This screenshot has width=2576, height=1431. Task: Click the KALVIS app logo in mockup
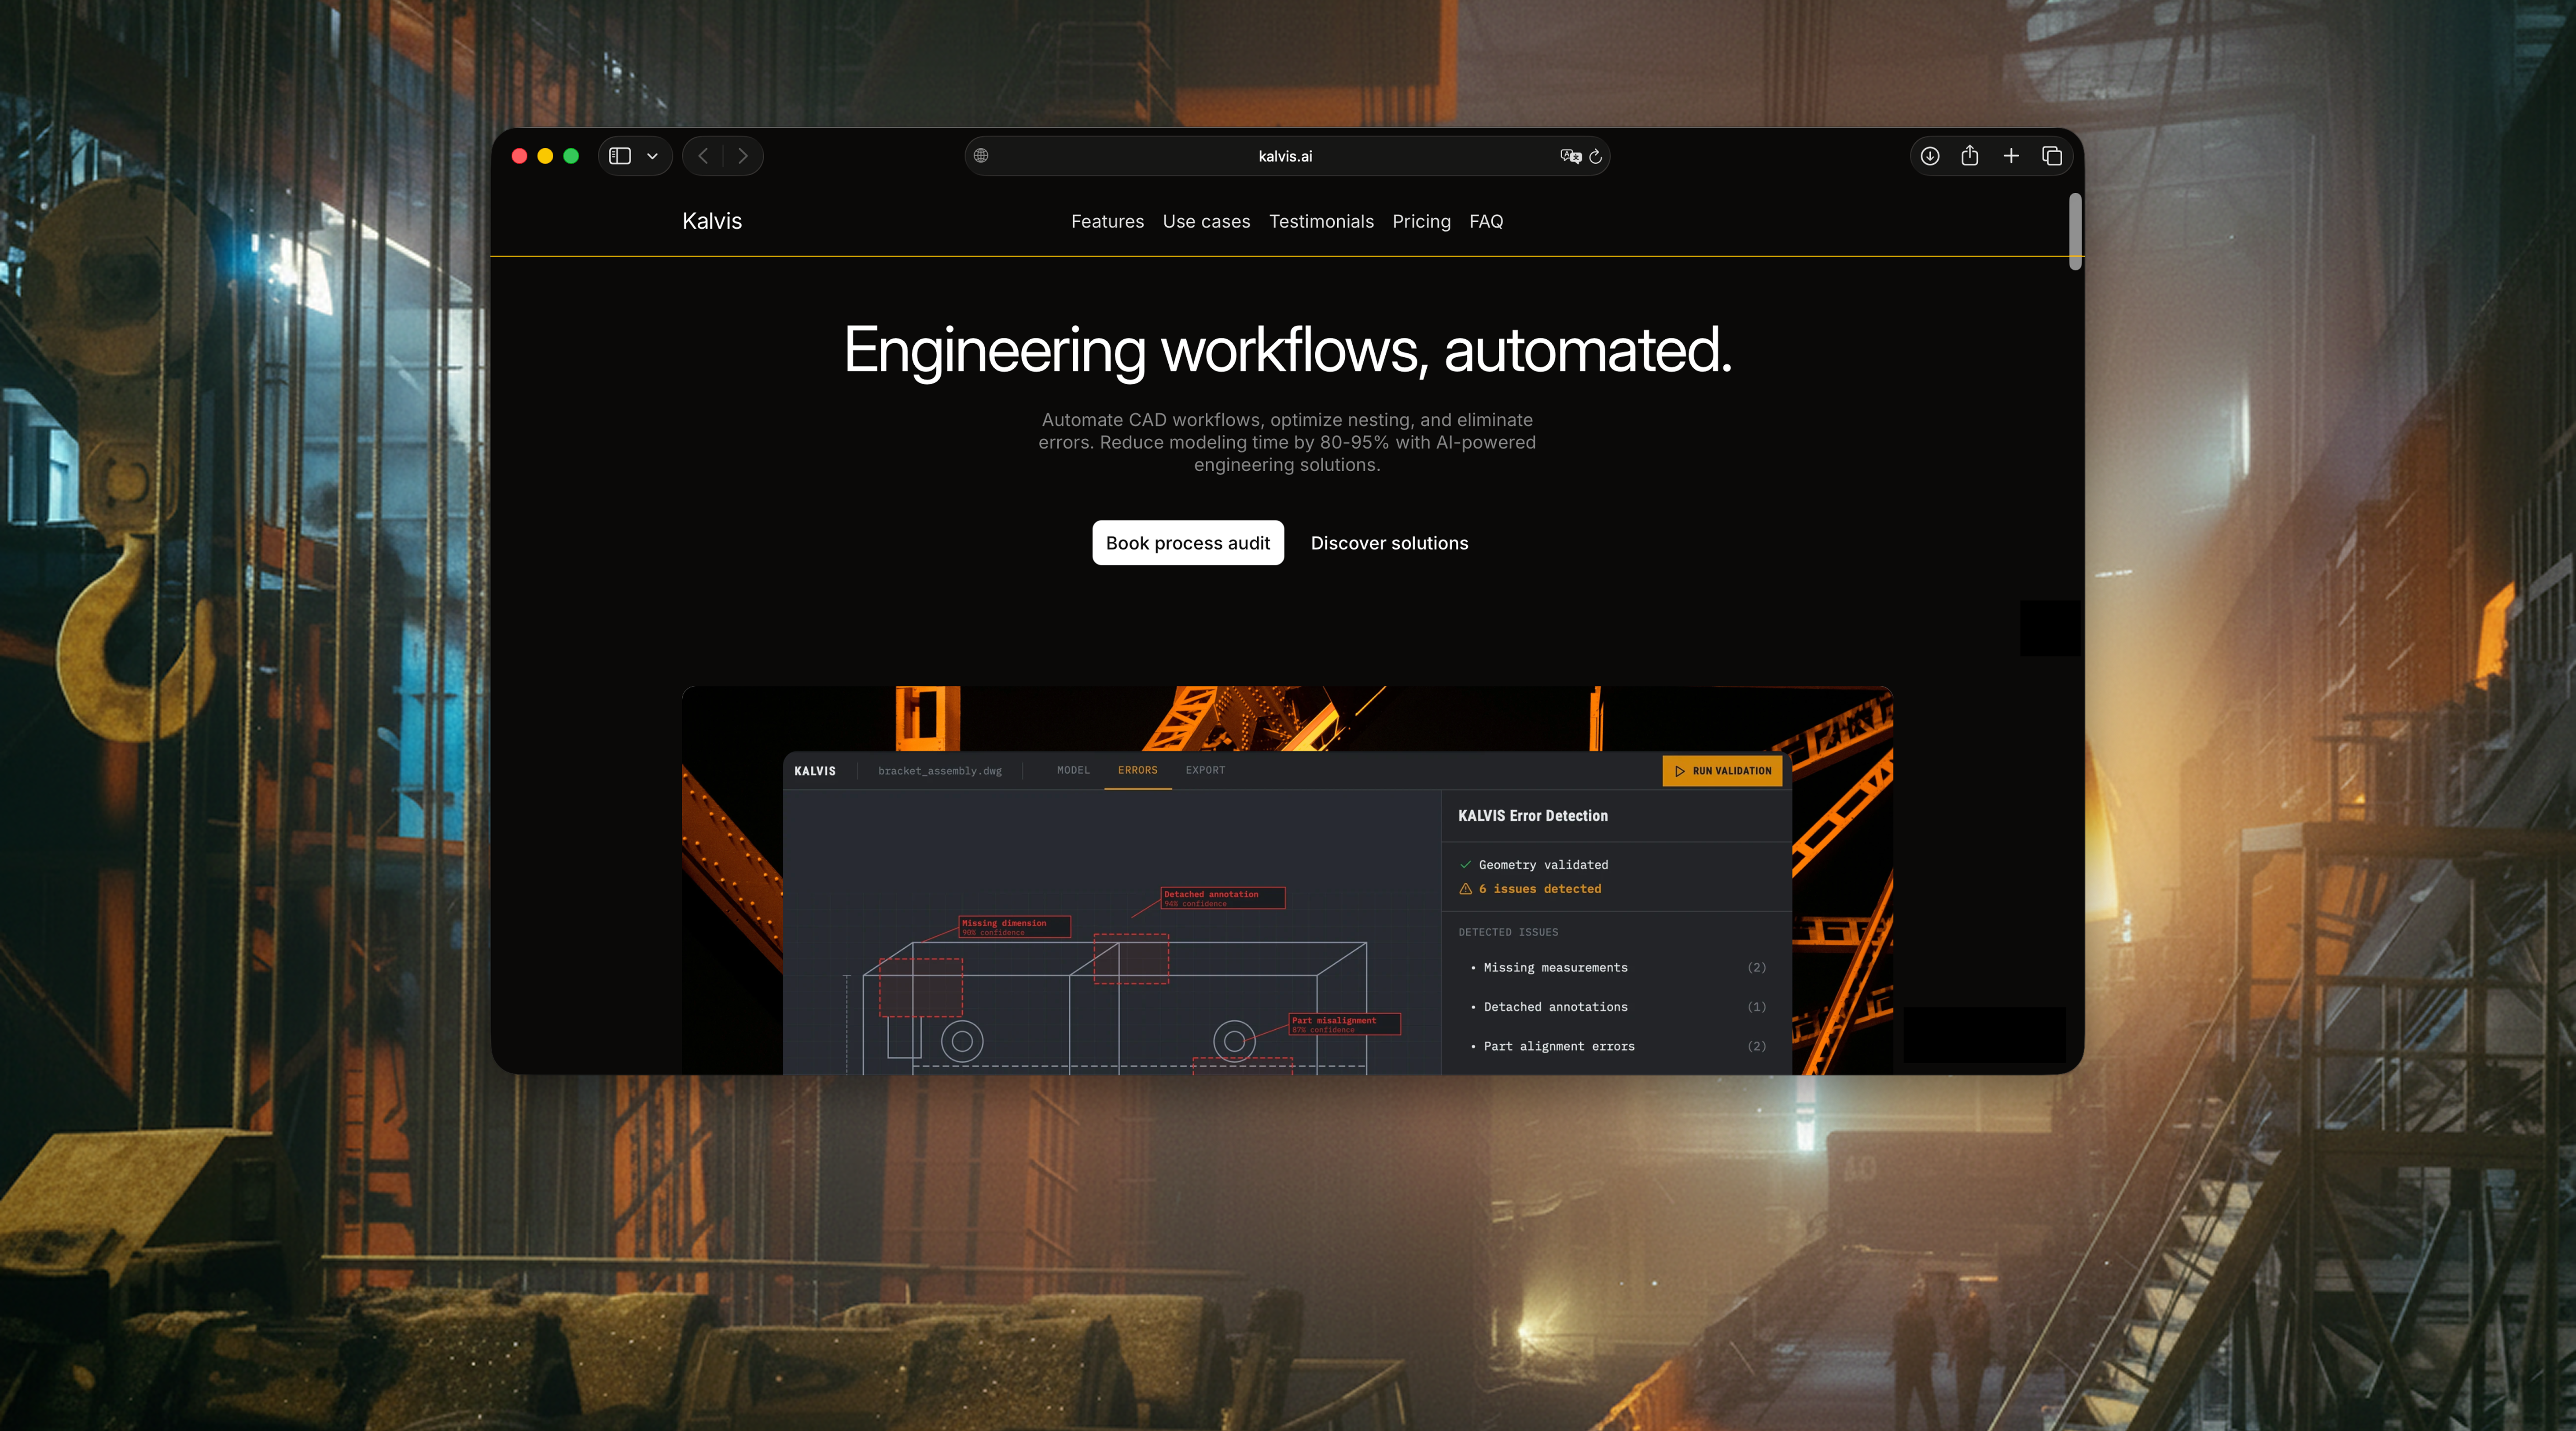pyautogui.click(x=815, y=771)
